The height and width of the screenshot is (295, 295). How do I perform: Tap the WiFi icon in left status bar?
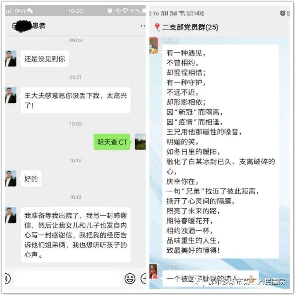(125, 11)
